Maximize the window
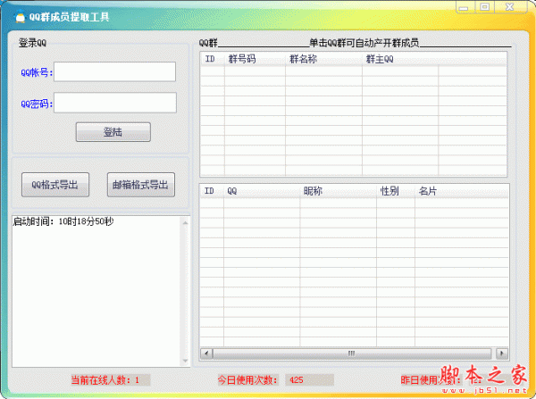The image size is (536, 399). coord(485,7)
